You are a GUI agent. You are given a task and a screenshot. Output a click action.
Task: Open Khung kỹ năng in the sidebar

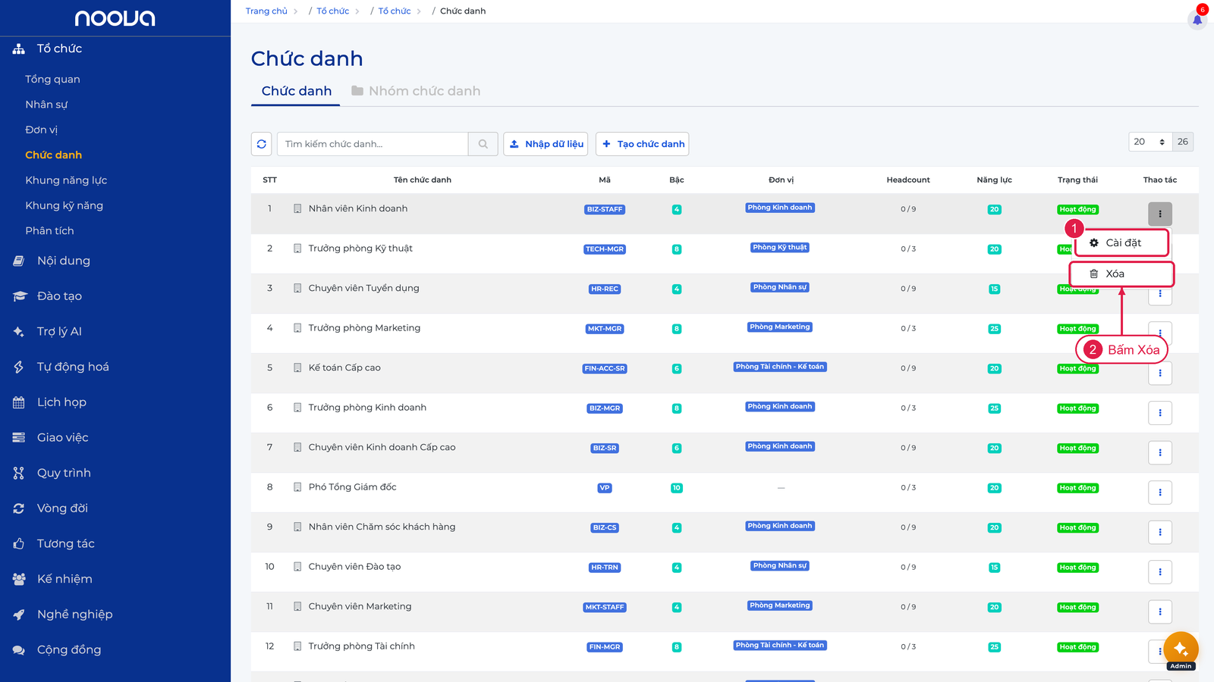click(64, 205)
